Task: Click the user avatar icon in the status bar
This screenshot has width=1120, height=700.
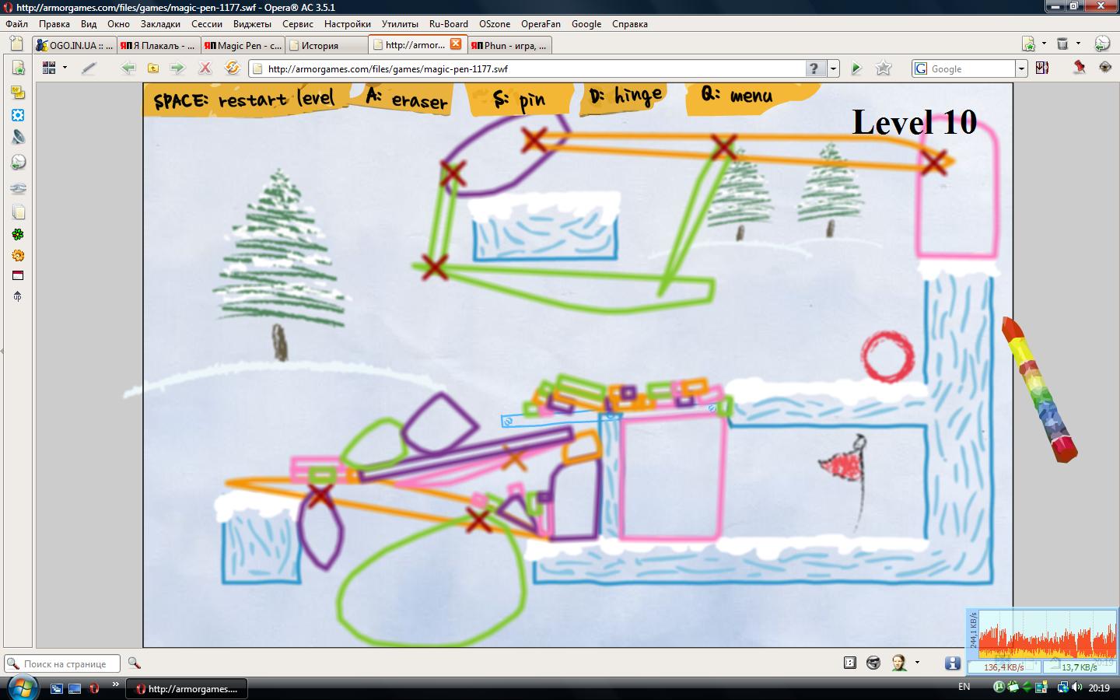Action: 899,663
